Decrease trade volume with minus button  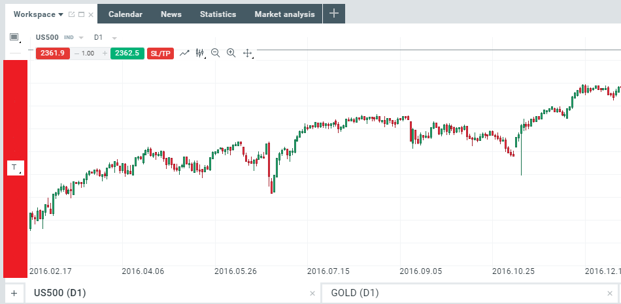pos(77,53)
